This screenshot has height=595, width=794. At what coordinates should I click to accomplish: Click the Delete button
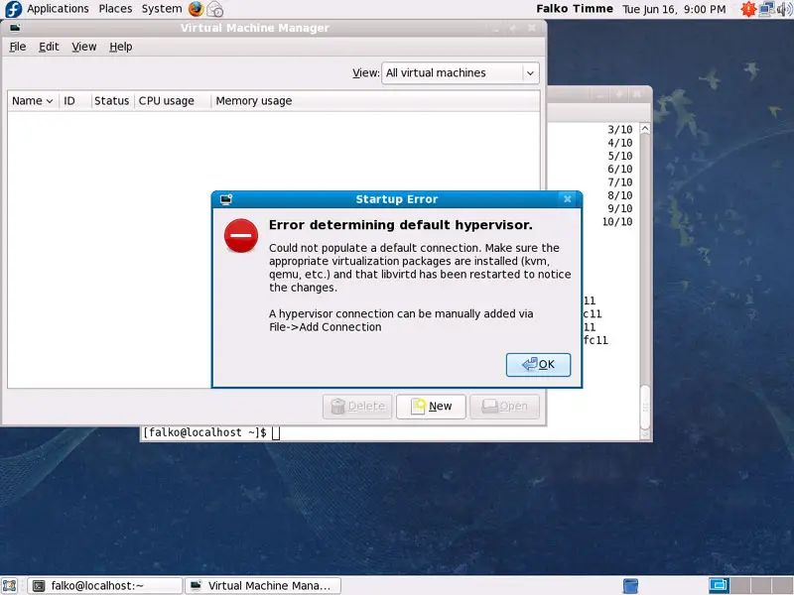pyautogui.click(x=357, y=407)
